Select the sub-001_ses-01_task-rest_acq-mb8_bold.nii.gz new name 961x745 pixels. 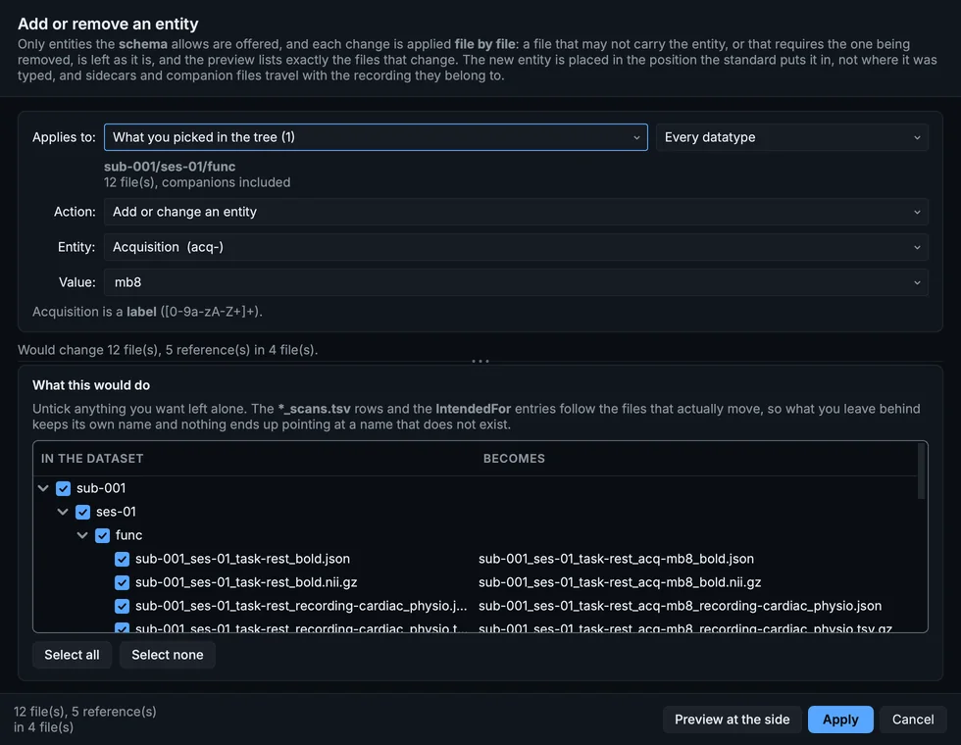620,582
